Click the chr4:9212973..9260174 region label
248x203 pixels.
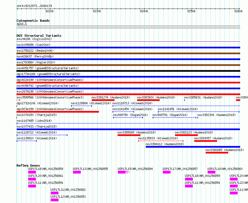tap(34, 6)
